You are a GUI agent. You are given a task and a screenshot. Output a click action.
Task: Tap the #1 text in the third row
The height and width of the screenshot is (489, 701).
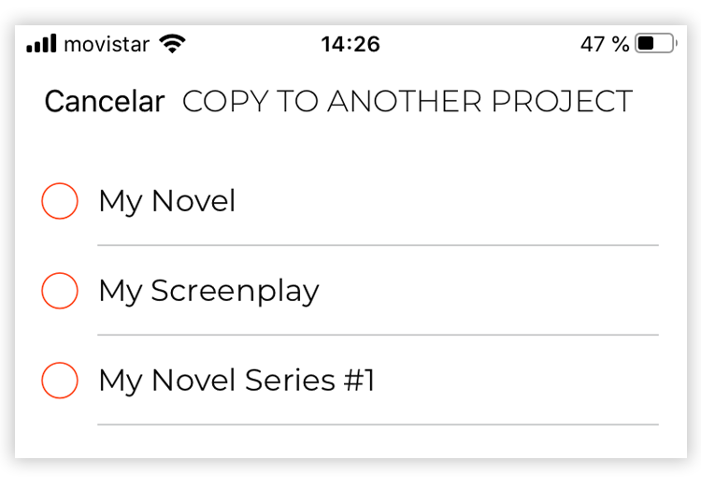tap(359, 381)
